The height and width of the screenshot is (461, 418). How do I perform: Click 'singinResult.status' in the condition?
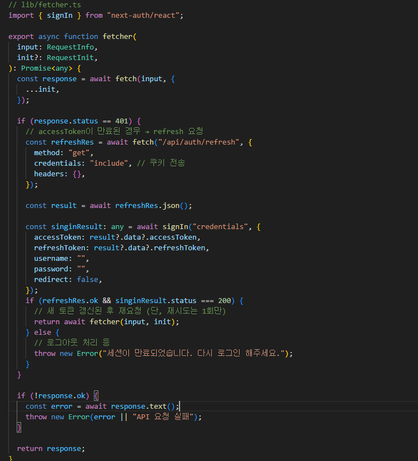click(156, 301)
